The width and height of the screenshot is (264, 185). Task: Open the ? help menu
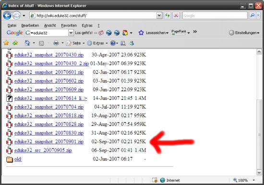[98, 25]
